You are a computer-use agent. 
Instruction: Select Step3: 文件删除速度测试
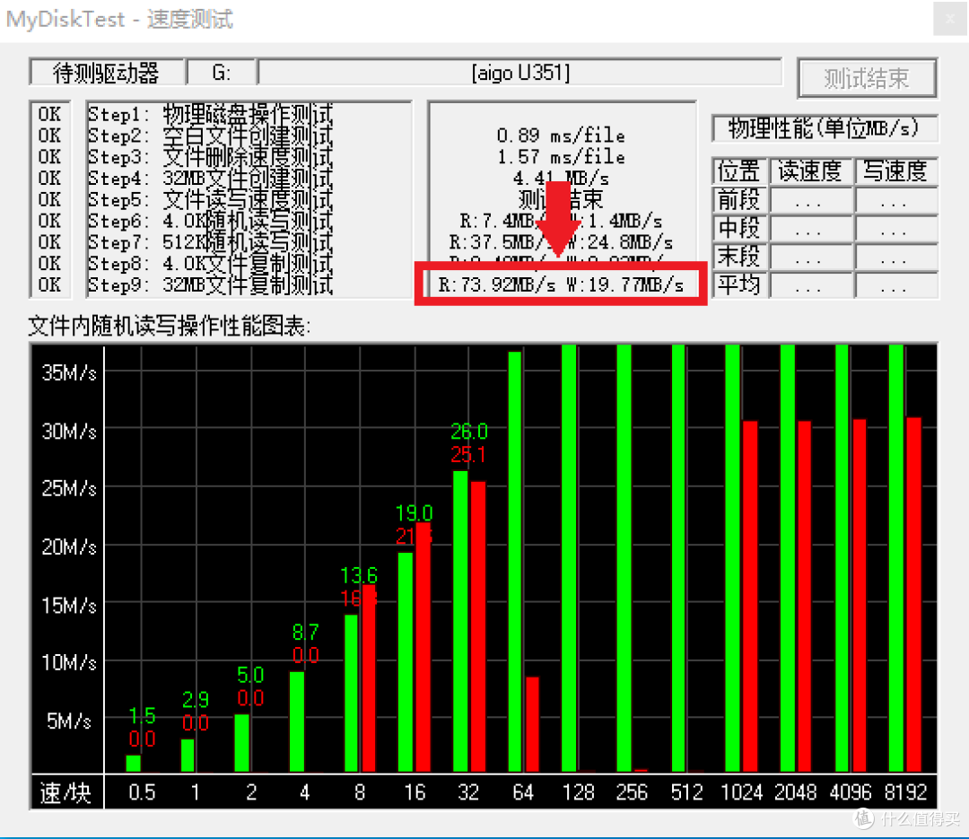[x=210, y=157]
